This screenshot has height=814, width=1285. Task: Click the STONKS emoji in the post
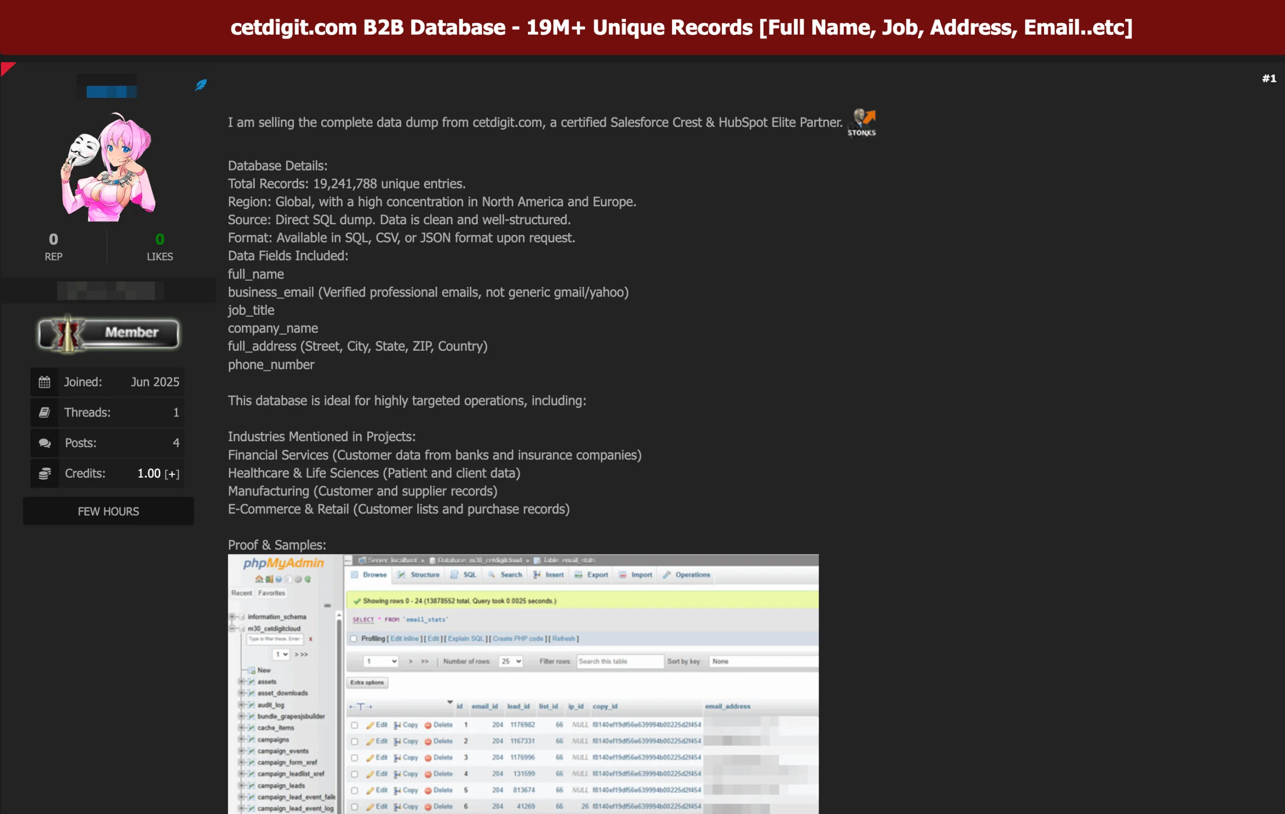click(x=861, y=122)
